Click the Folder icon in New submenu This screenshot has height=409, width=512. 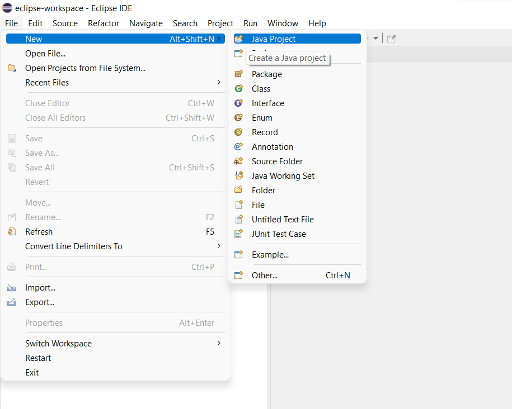[239, 190]
